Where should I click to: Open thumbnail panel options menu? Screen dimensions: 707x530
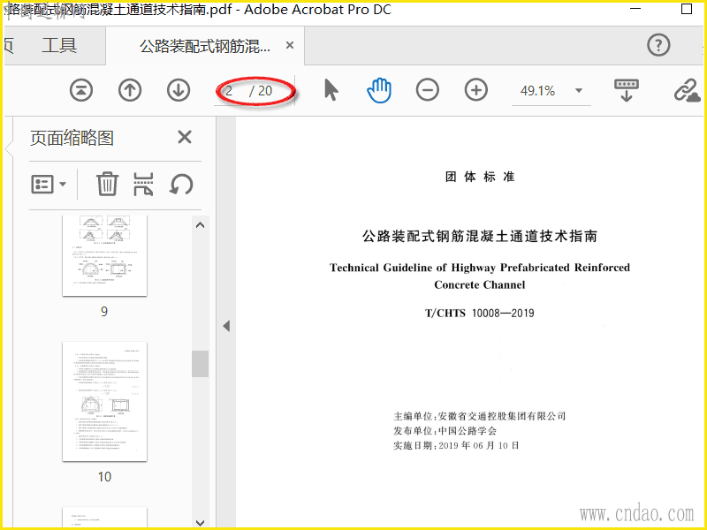pyautogui.click(x=49, y=184)
